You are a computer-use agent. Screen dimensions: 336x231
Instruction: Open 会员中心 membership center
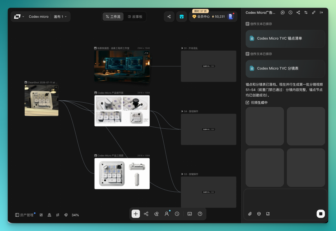[201, 17]
